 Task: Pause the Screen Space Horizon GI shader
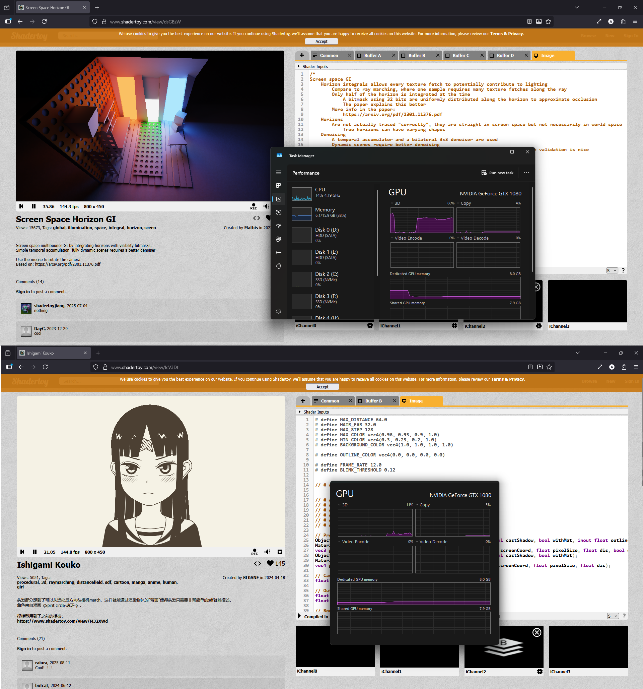[x=33, y=206]
